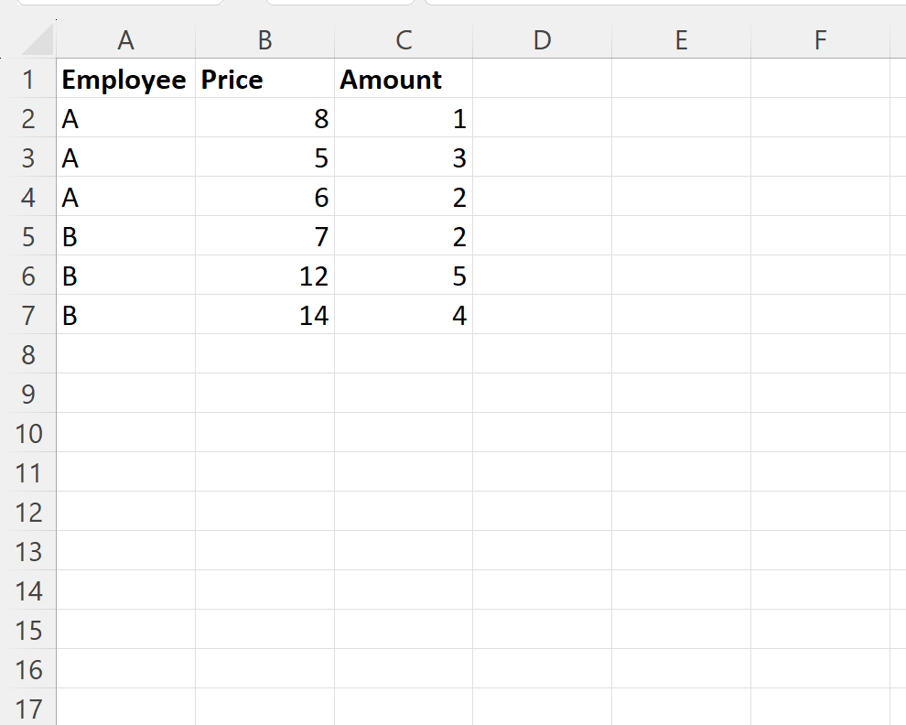Select cell C6 containing 5
The image size is (906, 725).
tap(404, 276)
